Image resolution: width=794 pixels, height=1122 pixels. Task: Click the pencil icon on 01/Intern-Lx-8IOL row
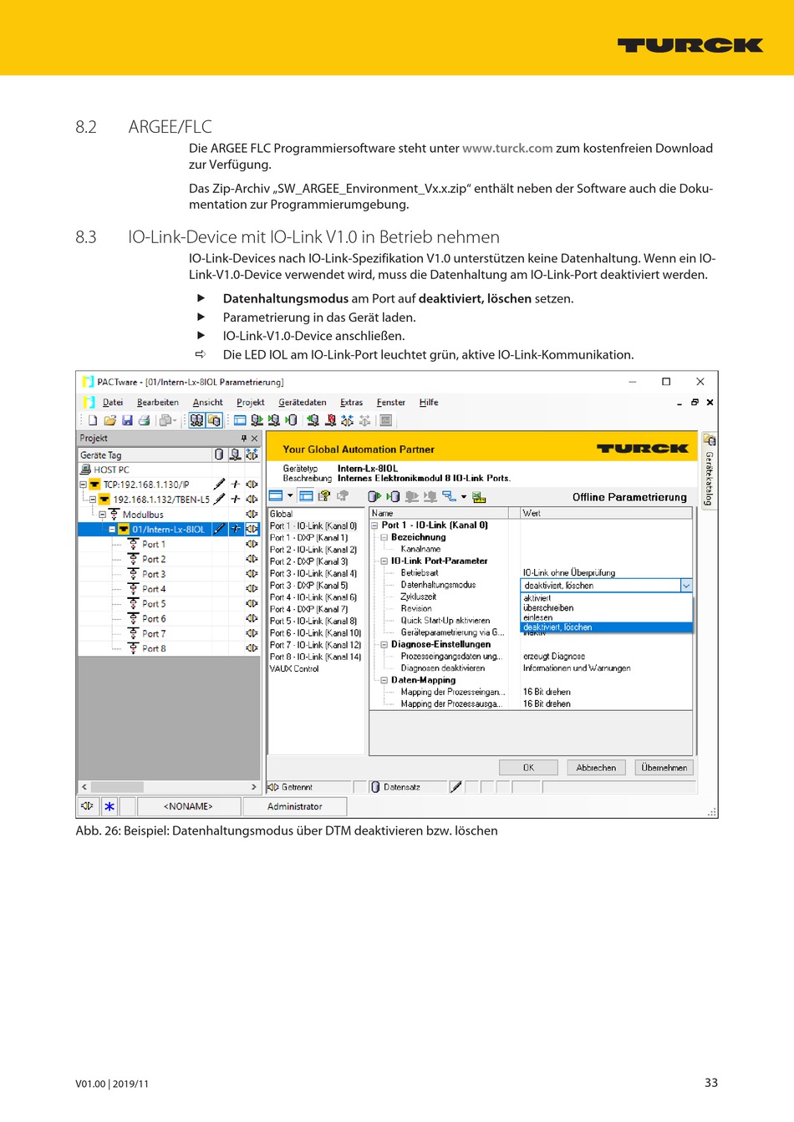coord(219,530)
